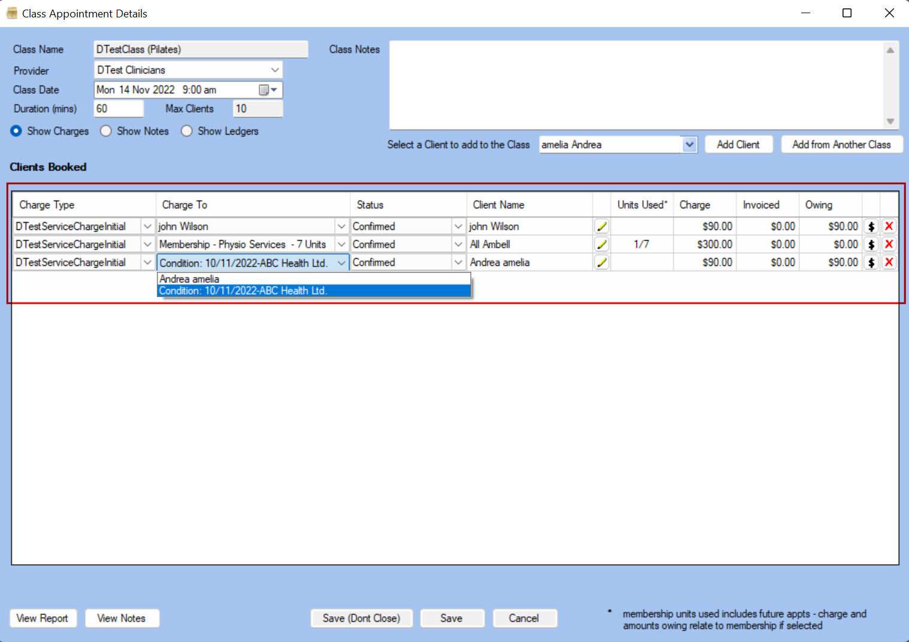Open Status dropdown in john Wilson row
The height and width of the screenshot is (642, 909).
click(x=458, y=226)
